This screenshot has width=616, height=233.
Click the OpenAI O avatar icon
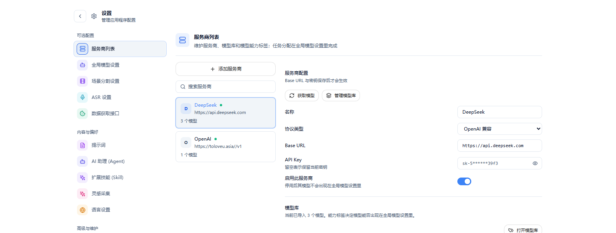[186, 142]
